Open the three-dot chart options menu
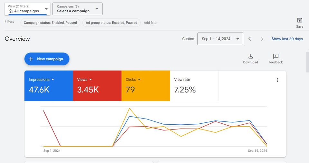Screen dimensions: 309x163 point(277,80)
